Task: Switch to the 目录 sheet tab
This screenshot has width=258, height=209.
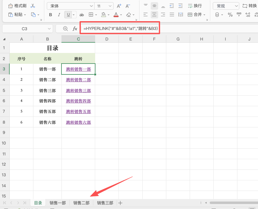Action: pyautogui.click(x=38, y=203)
